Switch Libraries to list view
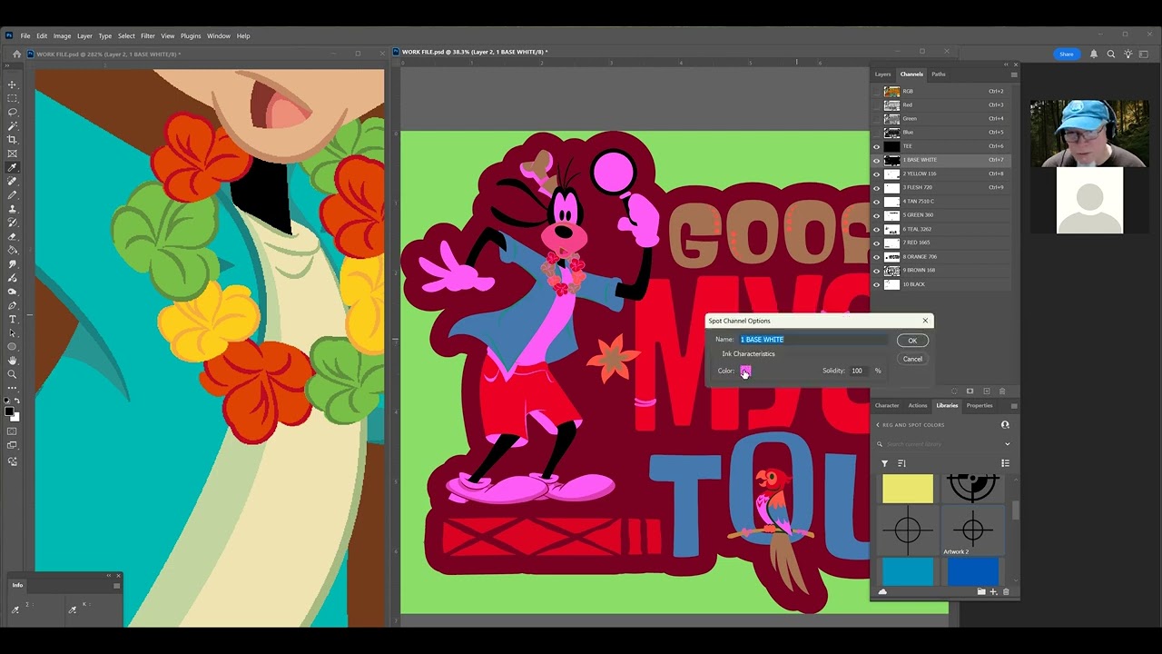Screen dimensions: 1162x654 pos(1005,463)
